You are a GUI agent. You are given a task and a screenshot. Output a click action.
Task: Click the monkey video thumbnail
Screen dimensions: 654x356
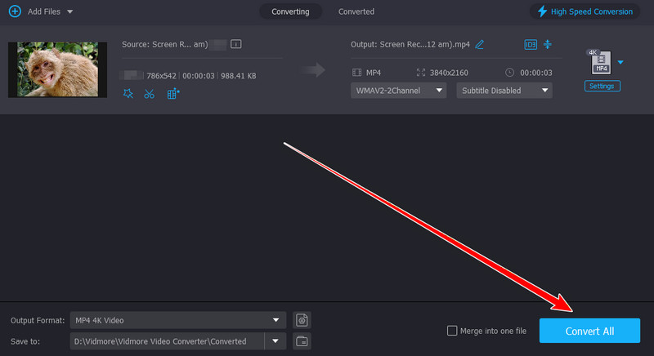pyautogui.click(x=57, y=70)
